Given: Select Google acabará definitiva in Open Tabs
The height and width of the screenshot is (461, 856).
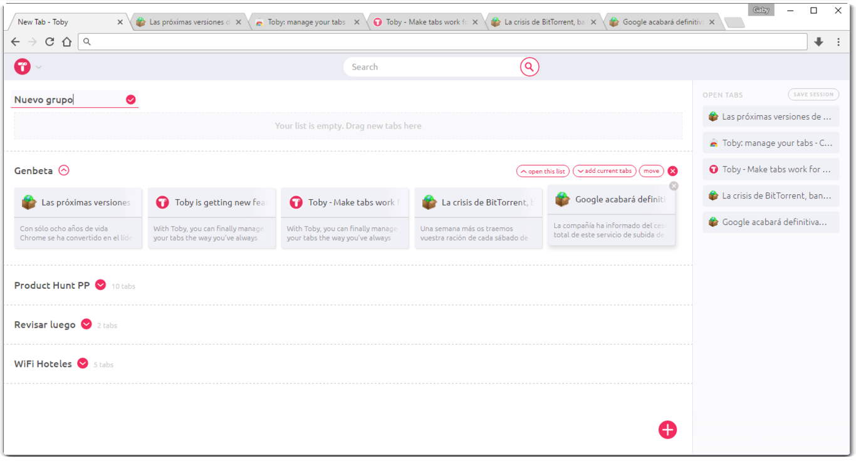Looking at the screenshot, I should tap(771, 222).
